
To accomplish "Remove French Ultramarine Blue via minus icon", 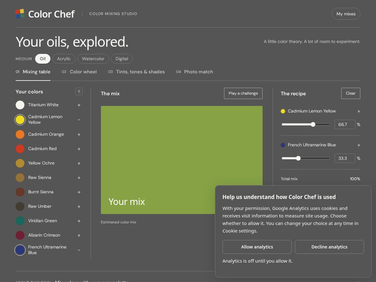I will pyautogui.click(x=79, y=250).
